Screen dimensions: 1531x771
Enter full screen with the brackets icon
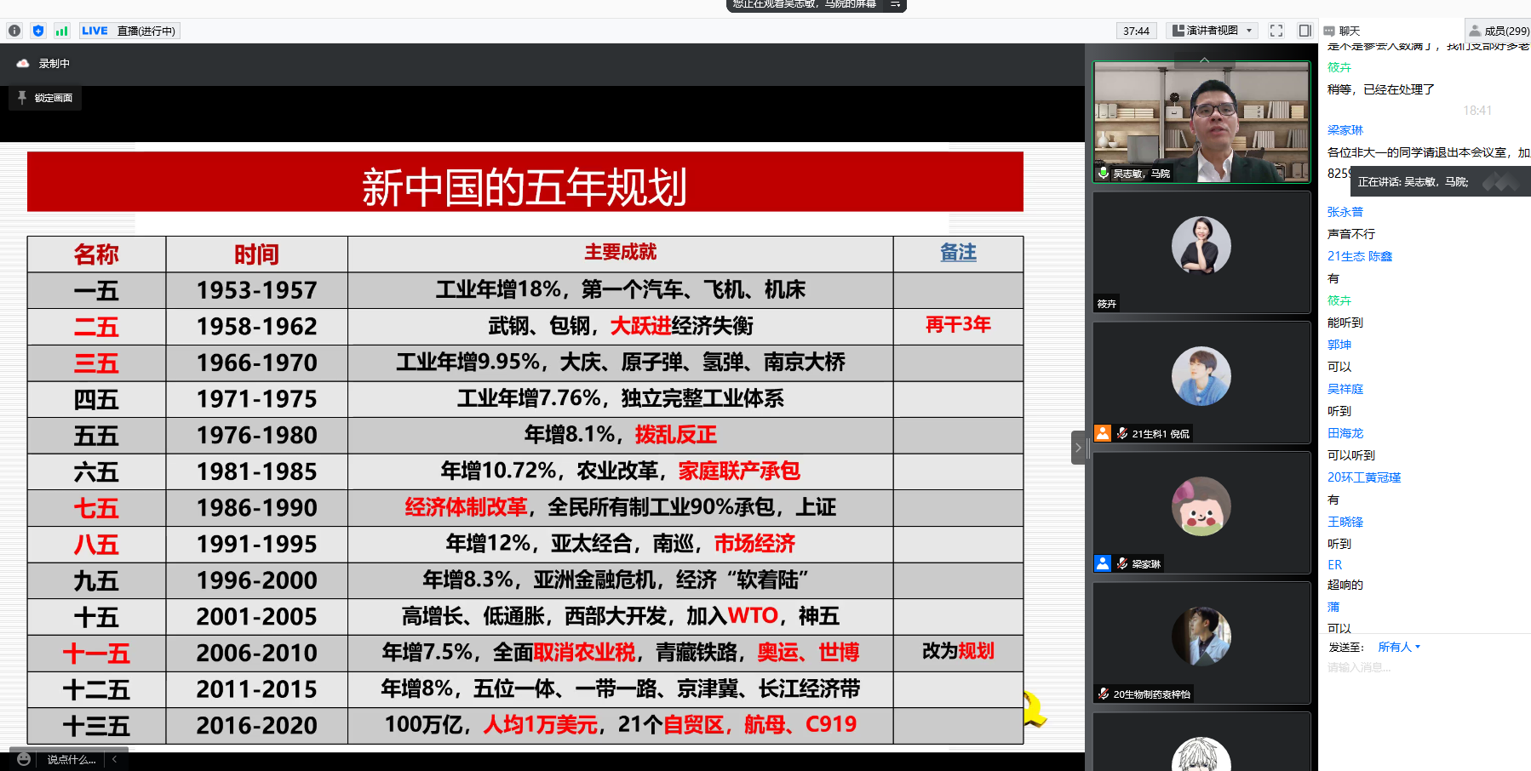(1276, 31)
